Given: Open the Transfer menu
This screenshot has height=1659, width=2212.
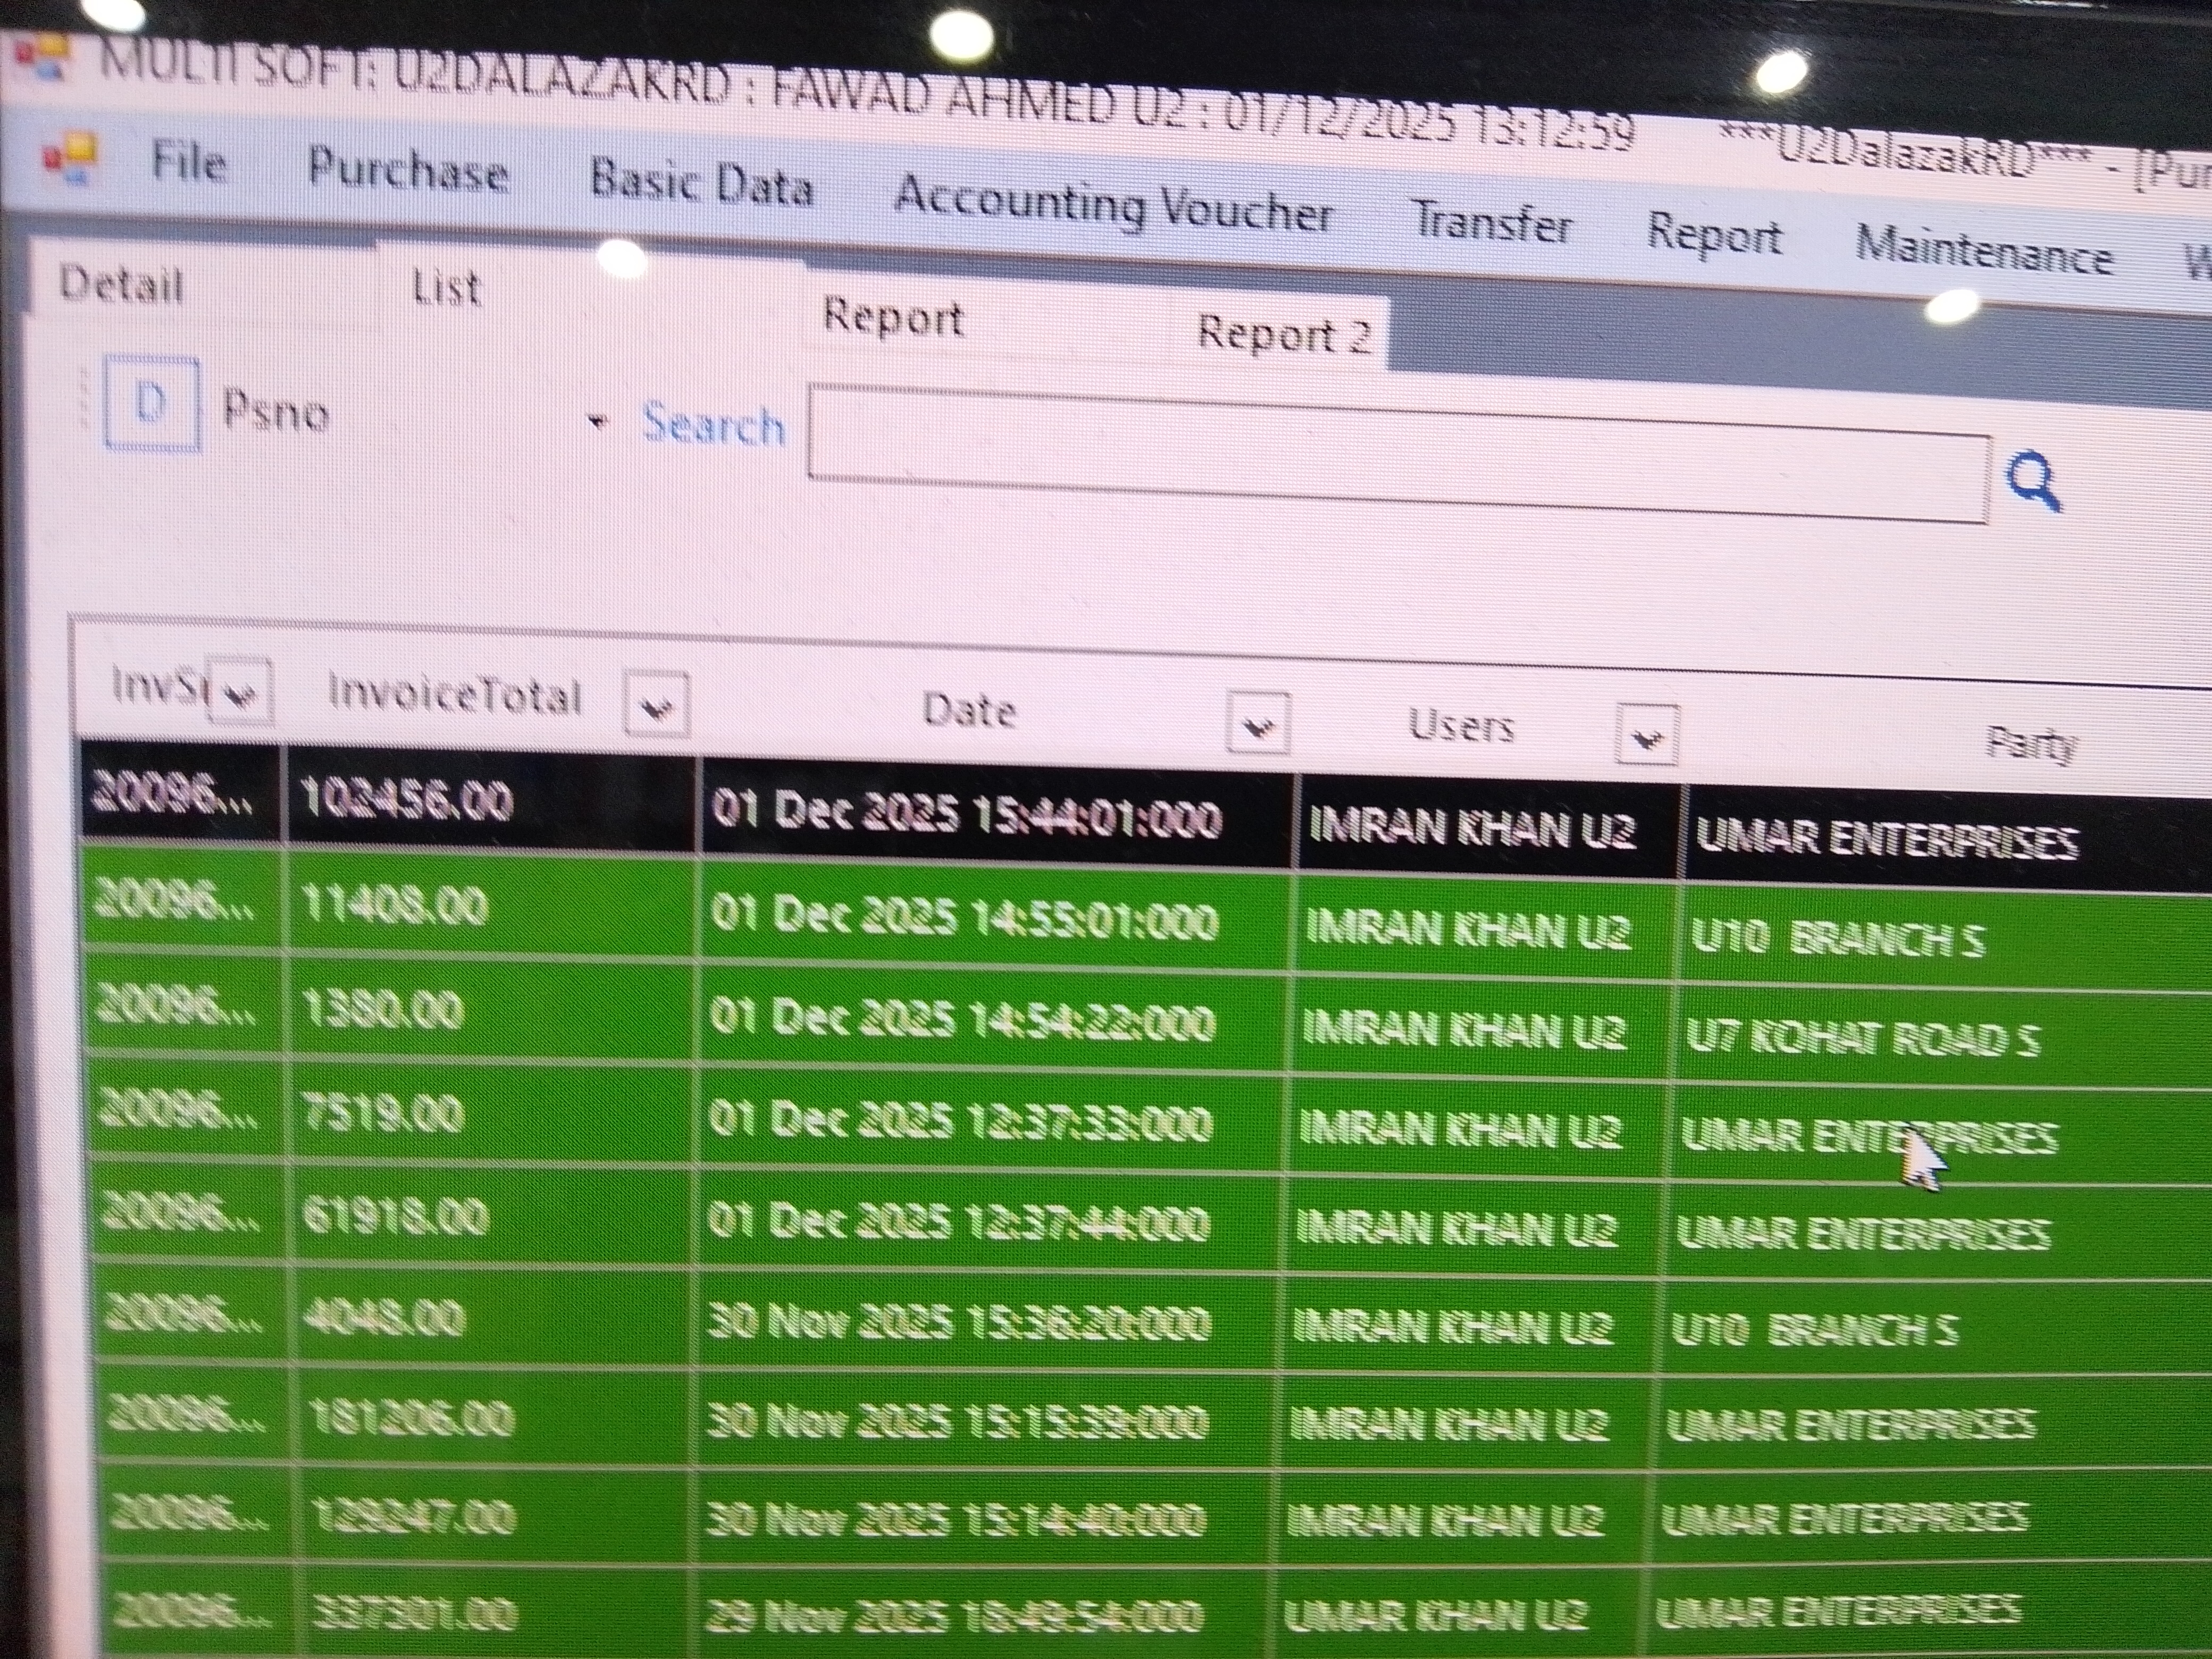Looking at the screenshot, I should pos(1491,224).
